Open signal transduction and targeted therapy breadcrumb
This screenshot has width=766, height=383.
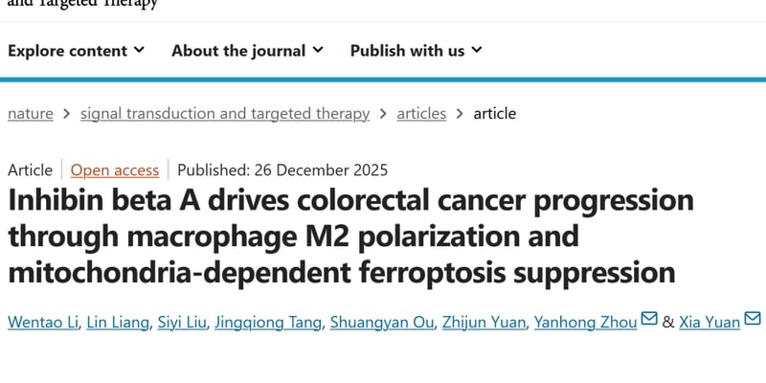coord(225,113)
